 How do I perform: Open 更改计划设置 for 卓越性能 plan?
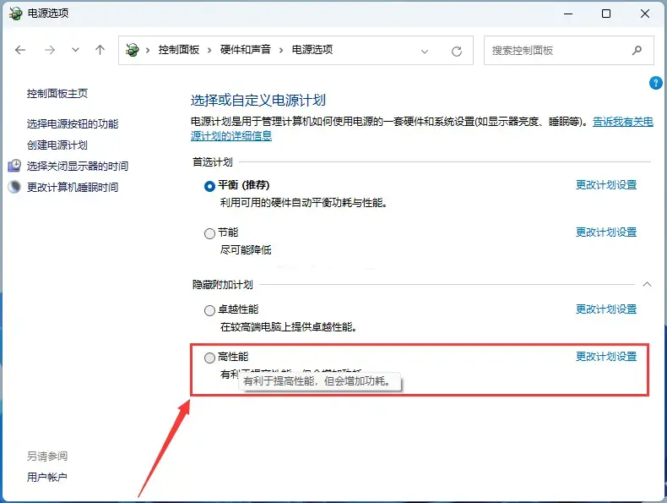tap(606, 309)
